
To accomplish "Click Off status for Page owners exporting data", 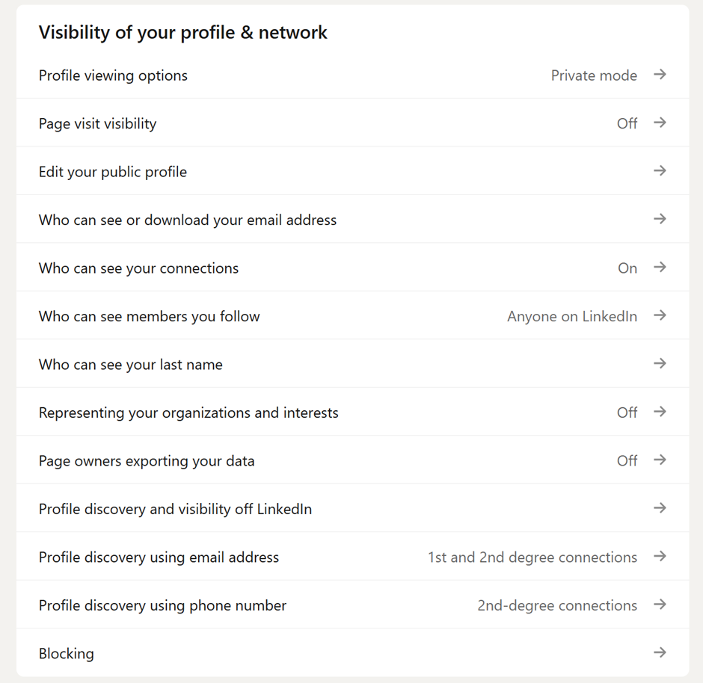I will pos(627,461).
